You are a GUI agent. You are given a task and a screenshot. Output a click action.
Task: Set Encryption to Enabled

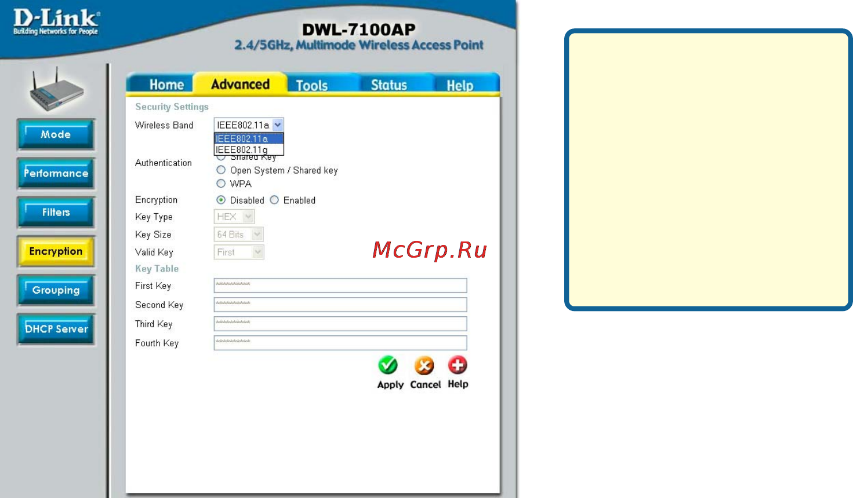(x=274, y=200)
